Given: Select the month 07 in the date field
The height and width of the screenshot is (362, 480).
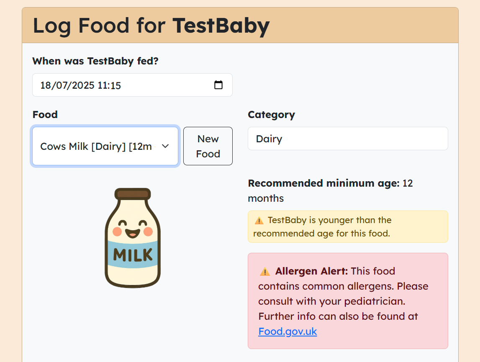Looking at the screenshot, I should point(61,85).
